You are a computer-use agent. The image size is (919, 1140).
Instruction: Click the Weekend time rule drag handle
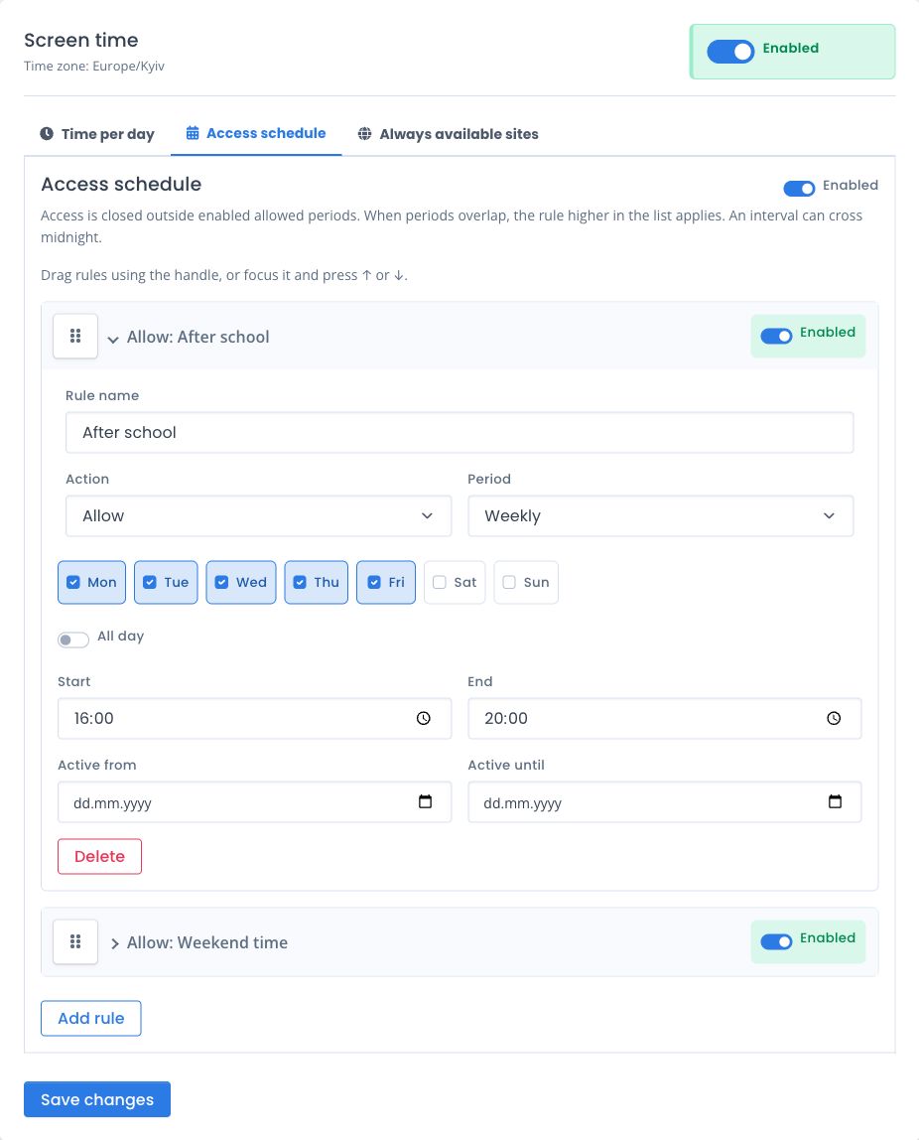(x=75, y=941)
